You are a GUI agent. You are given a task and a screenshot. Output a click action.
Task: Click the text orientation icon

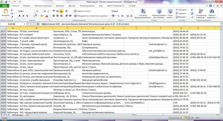[x=67, y=11]
